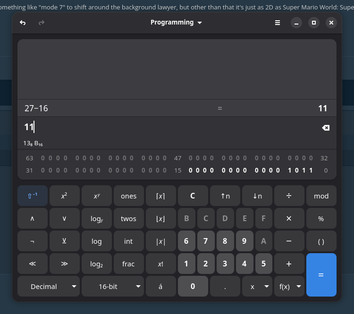354x314 pixels.
Task: Toggle the inverse shift button
Action: point(33,196)
